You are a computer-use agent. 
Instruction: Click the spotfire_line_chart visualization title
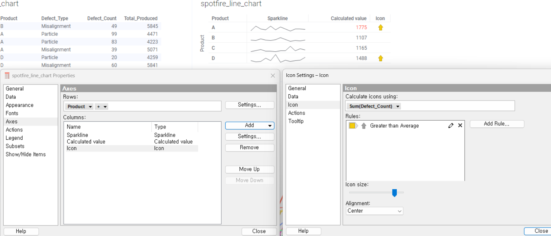click(x=231, y=4)
